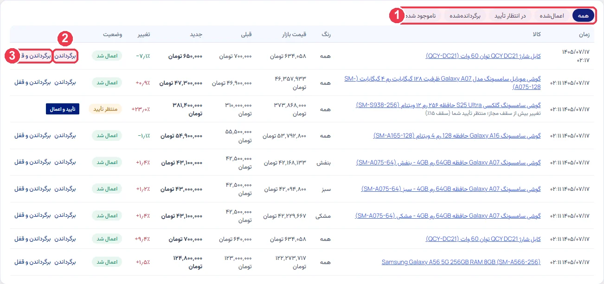Open Samsung Galaxy A56 5G (SM-A566-256) link

461,262
